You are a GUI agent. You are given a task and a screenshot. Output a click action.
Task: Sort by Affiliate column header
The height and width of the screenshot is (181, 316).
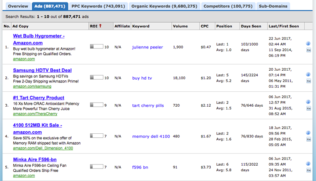pyautogui.click(x=122, y=26)
